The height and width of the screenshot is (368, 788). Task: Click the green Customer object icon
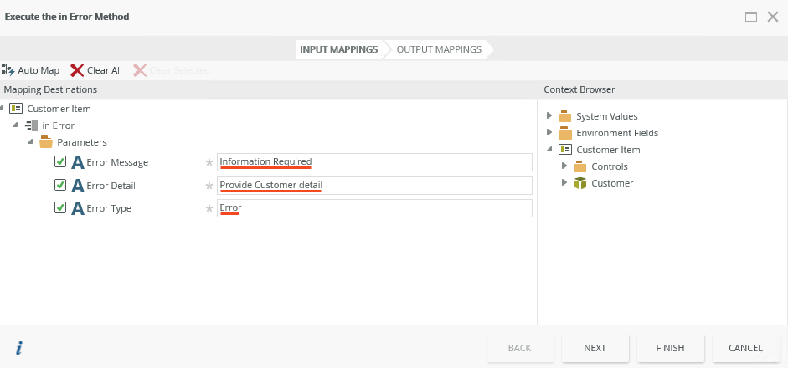(x=580, y=183)
